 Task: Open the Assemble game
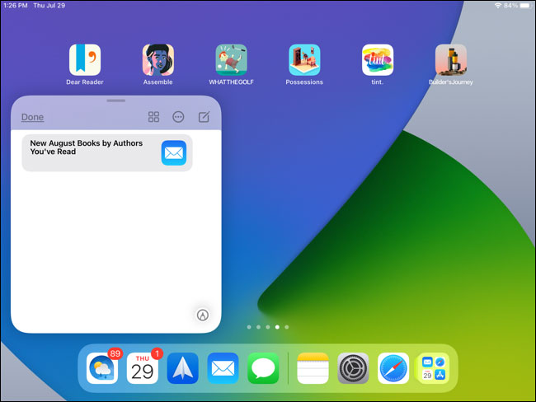click(x=158, y=60)
